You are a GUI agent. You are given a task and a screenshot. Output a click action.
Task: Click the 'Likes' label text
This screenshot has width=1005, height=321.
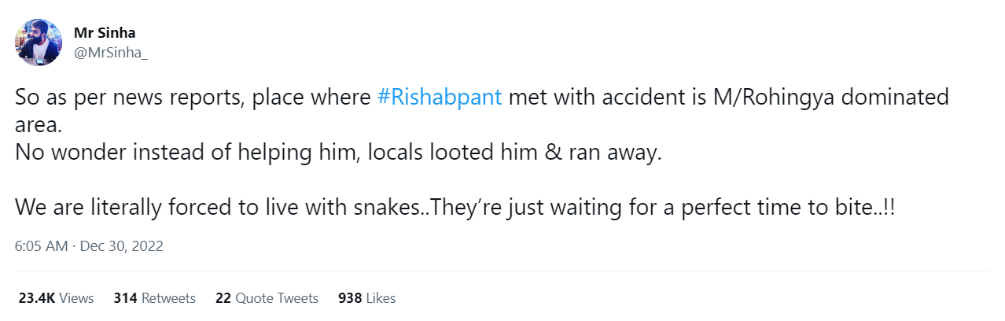tap(381, 298)
